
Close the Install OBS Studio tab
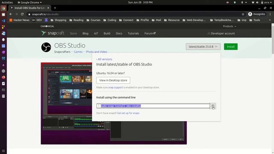48,8
